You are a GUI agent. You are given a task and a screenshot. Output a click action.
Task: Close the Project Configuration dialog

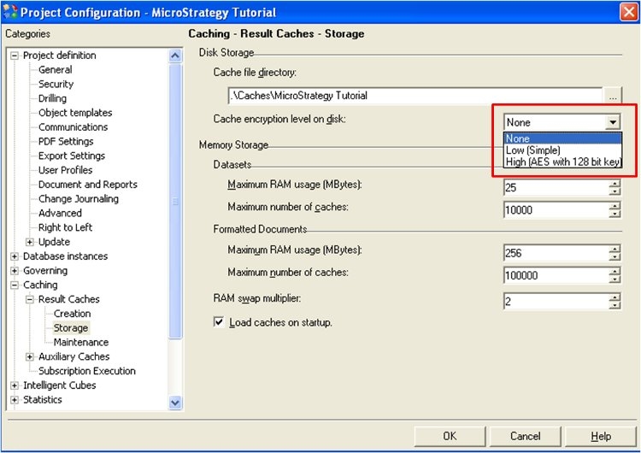click(628, 12)
